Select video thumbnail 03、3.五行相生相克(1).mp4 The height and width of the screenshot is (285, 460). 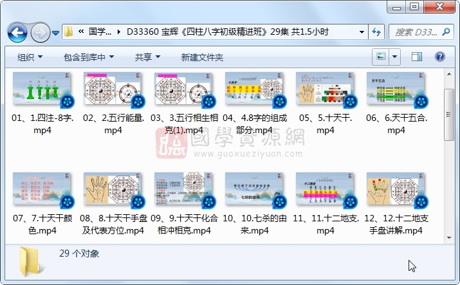(x=184, y=89)
